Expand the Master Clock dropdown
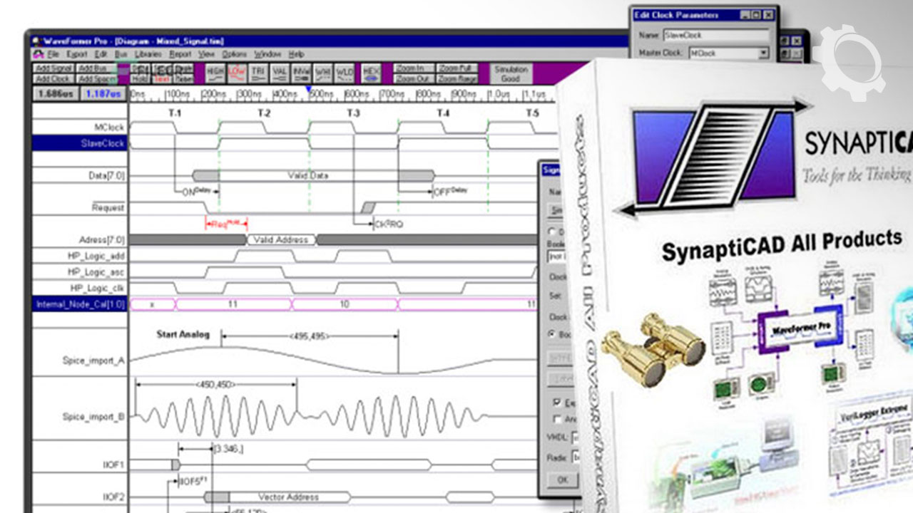The image size is (913, 513). click(762, 53)
